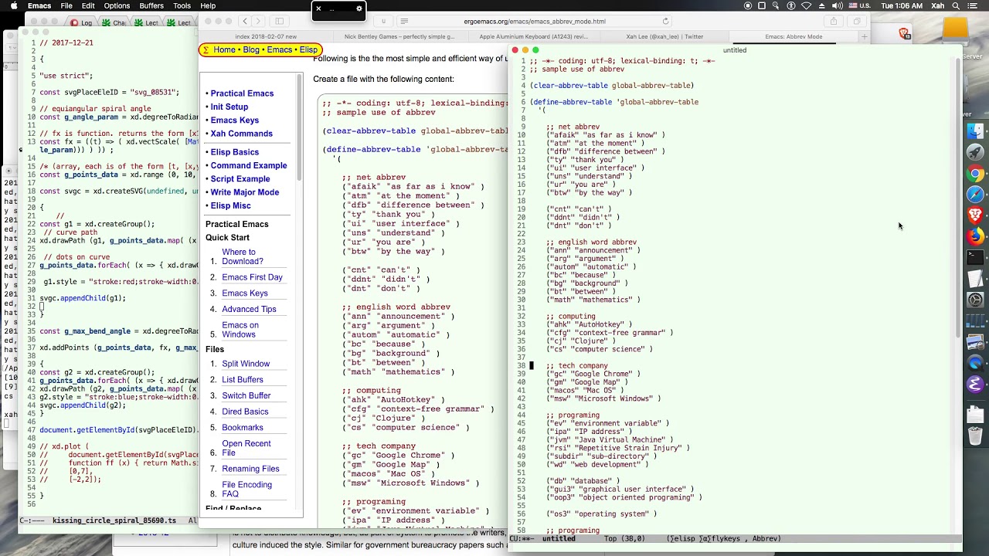The width and height of the screenshot is (989, 556).
Task: Click the Wi-Fi status icon
Action: click(x=807, y=5)
